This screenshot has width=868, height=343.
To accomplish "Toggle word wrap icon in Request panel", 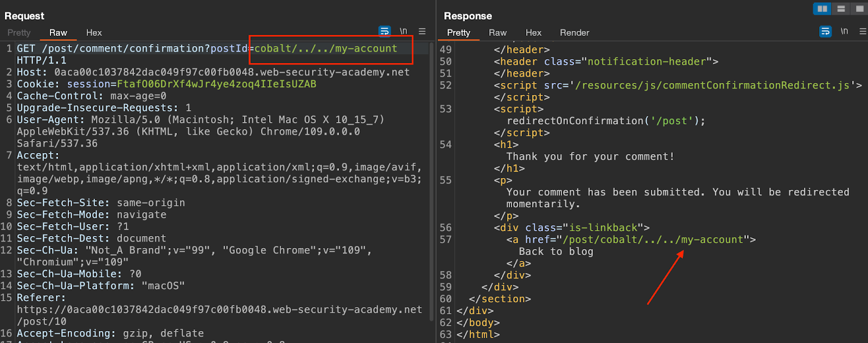I will point(384,31).
